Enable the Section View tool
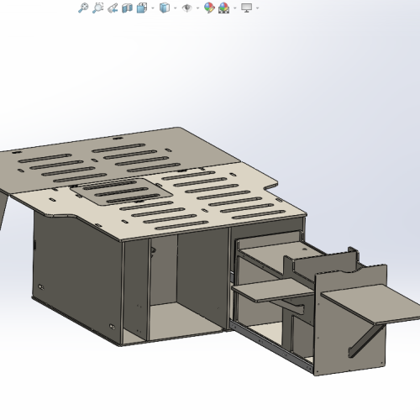 pos(127,8)
